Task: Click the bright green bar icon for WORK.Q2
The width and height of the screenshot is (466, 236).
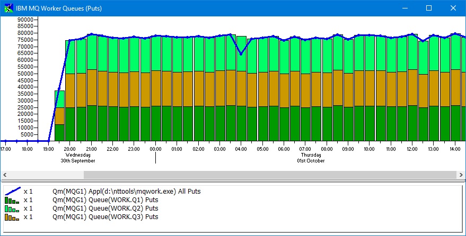Action: tap(12, 208)
